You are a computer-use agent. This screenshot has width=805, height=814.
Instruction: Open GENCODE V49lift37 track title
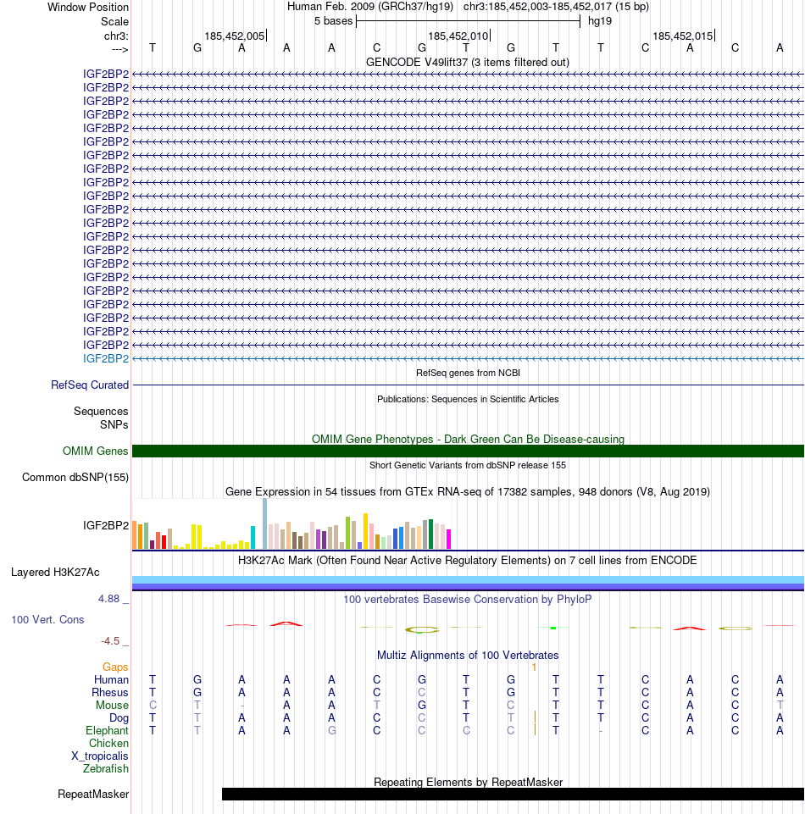coord(468,63)
